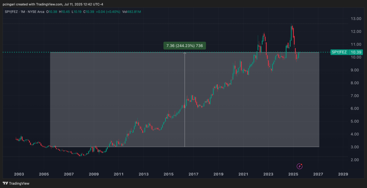Viewport: 367px width, 188px height.
Task: Click the 2023 label on time axis
Action: 268,174
